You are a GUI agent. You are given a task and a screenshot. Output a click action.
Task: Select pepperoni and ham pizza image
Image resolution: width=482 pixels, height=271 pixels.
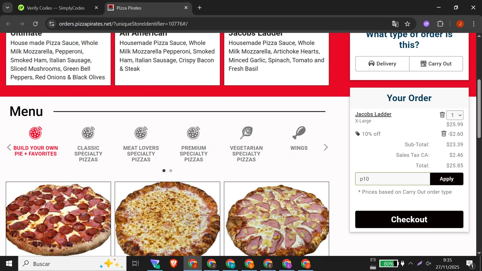tap(58, 219)
